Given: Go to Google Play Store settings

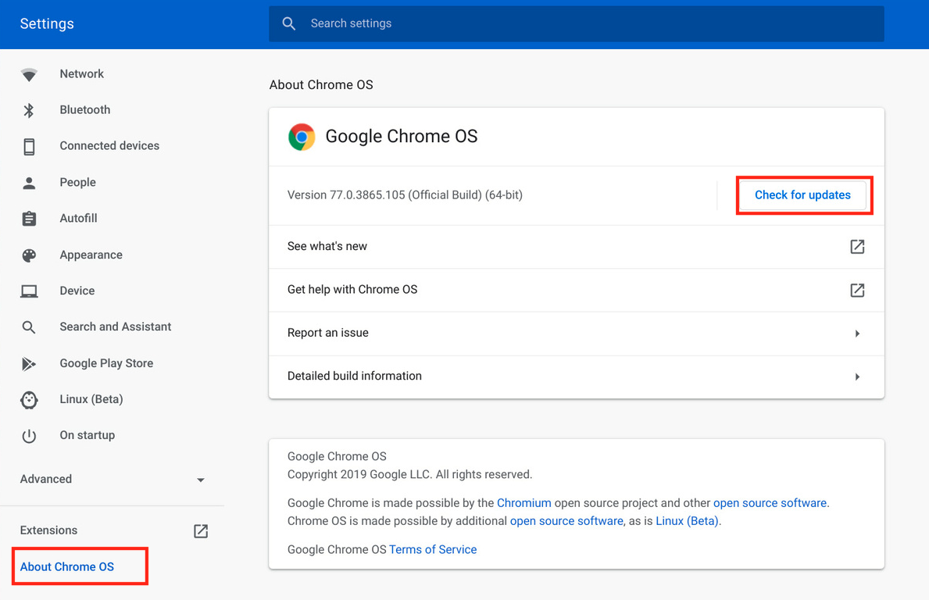Looking at the screenshot, I should coord(106,364).
